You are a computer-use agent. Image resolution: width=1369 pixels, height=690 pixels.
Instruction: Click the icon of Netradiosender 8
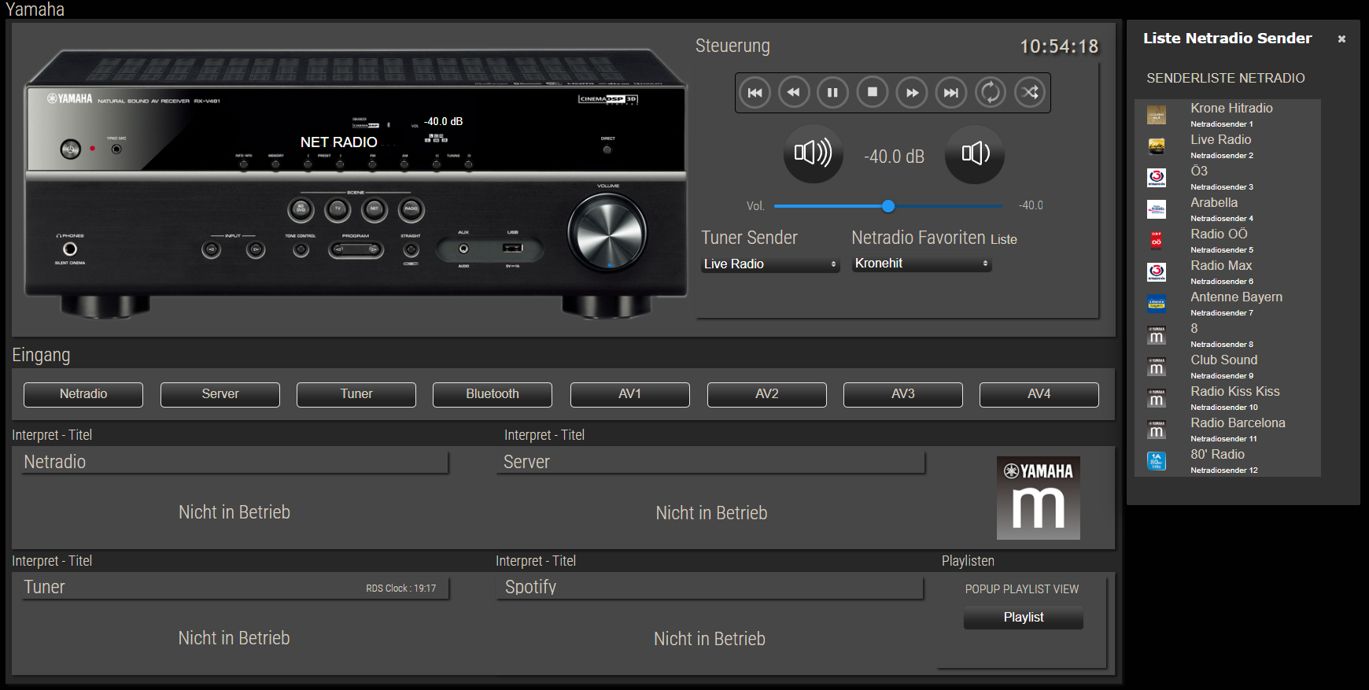click(1157, 335)
